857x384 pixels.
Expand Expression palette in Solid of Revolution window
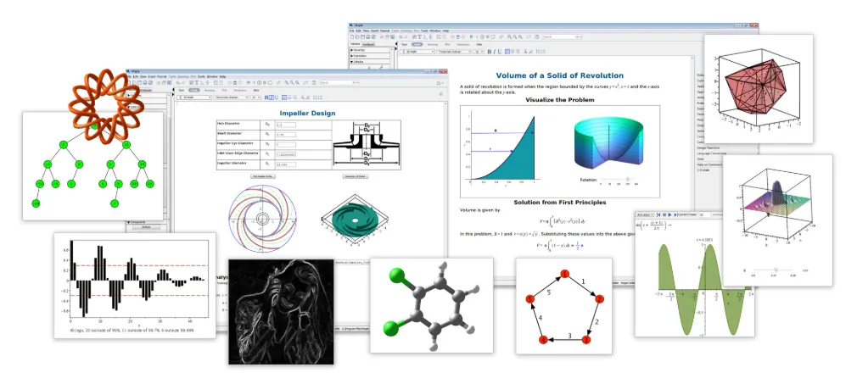(369, 56)
